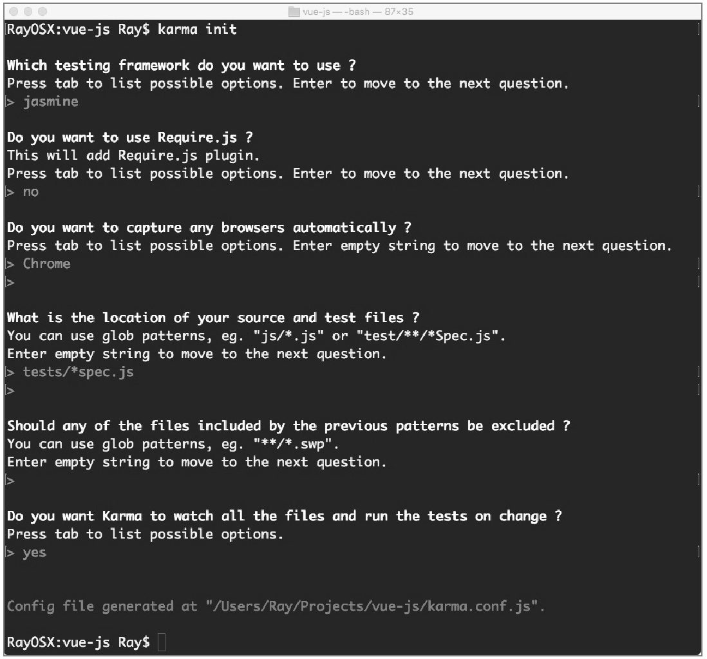Click the terminal cursor after final prompt
Viewport: 707px width, 659px height.
point(162,642)
